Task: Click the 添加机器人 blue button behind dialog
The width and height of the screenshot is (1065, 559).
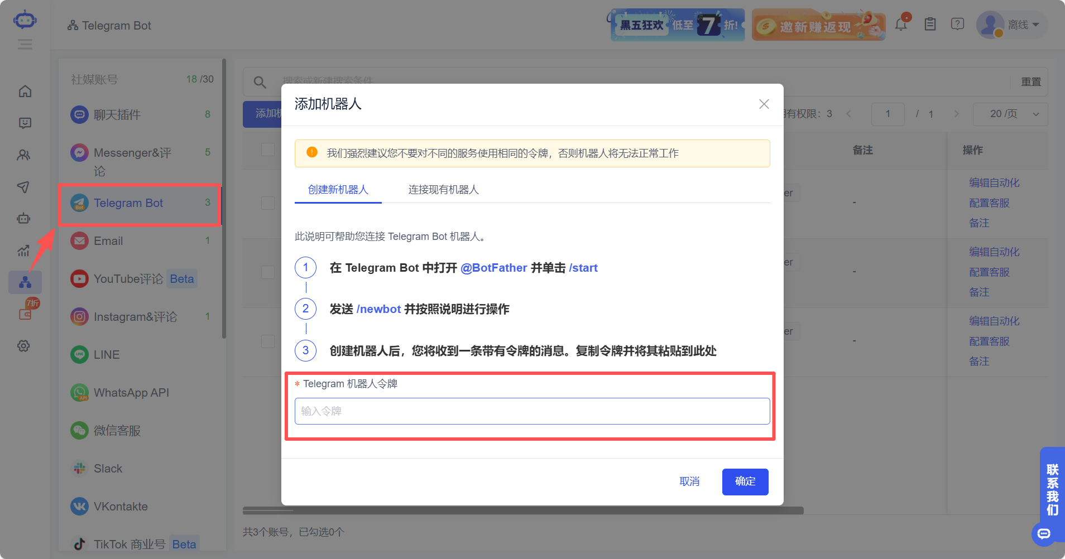Action: 262,114
